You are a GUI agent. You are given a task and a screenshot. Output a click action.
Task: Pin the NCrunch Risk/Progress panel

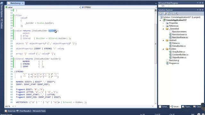click(200, 3)
